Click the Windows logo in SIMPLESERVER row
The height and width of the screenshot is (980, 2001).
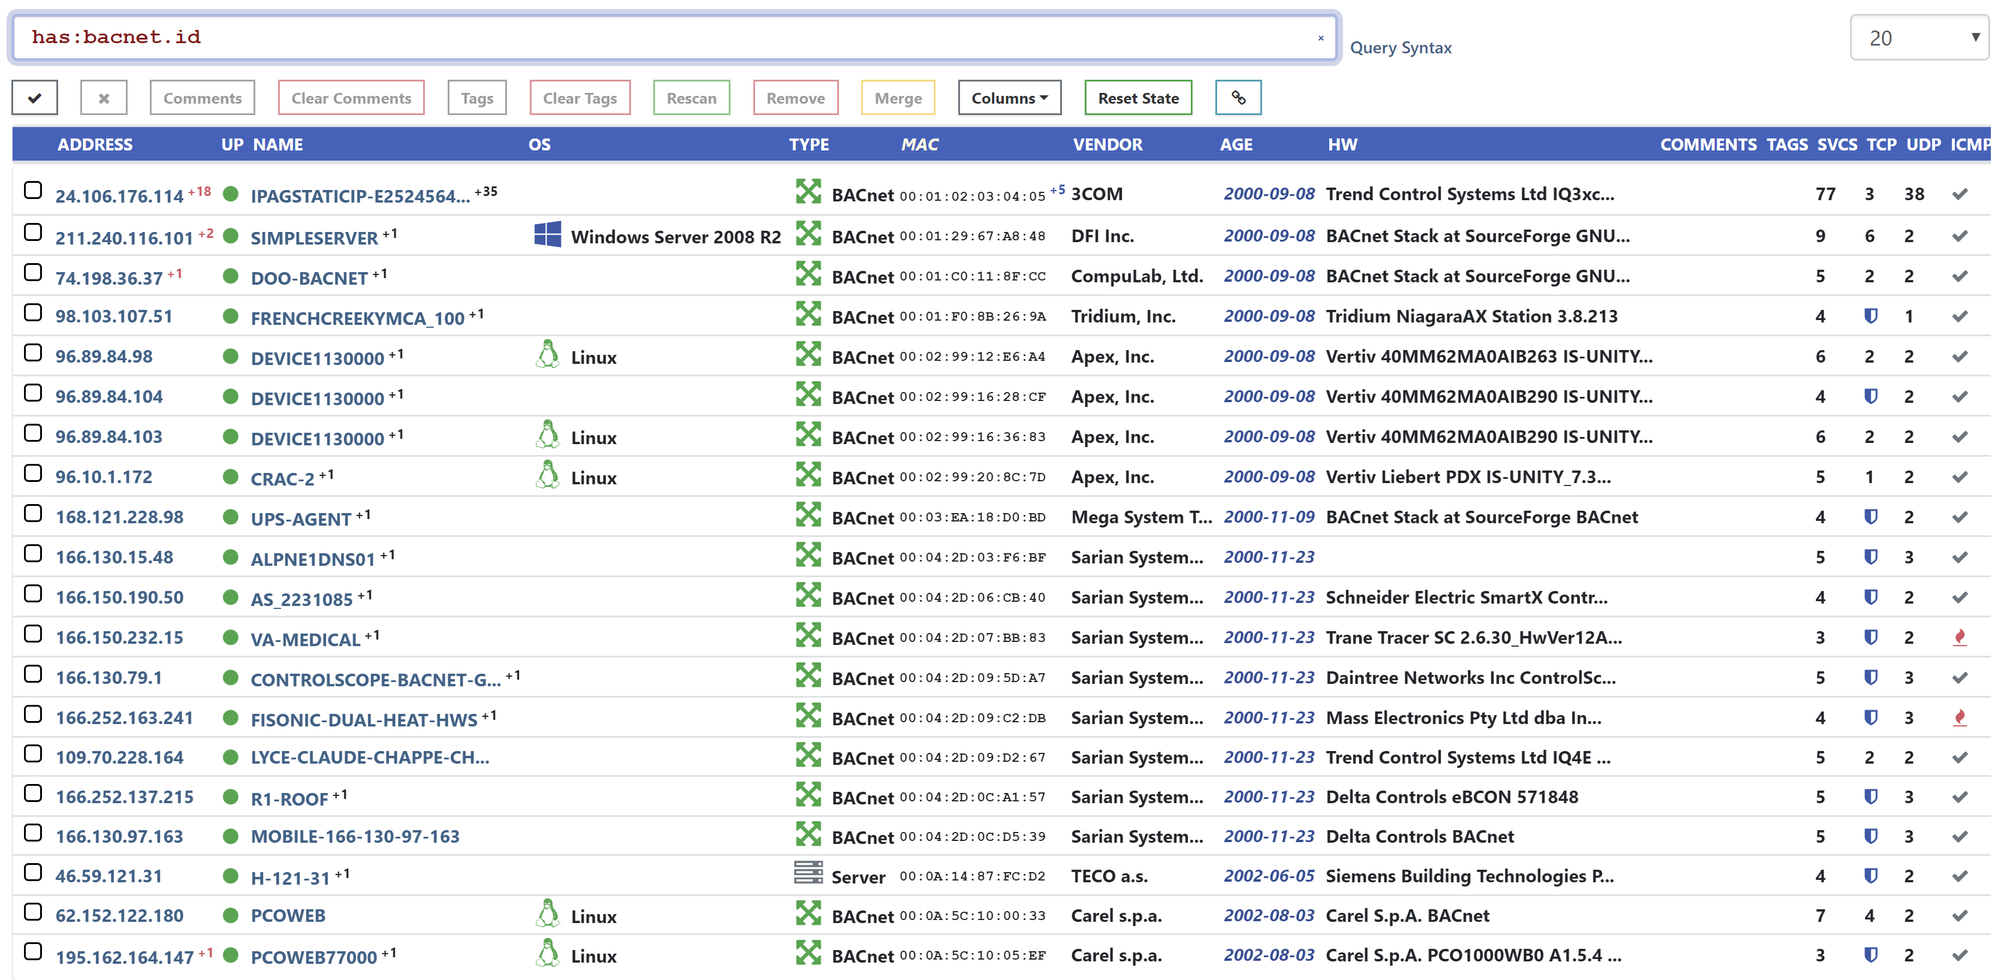click(548, 235)
